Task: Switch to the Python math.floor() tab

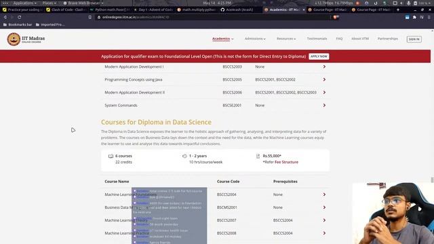Action: click(x=110, y=9)
